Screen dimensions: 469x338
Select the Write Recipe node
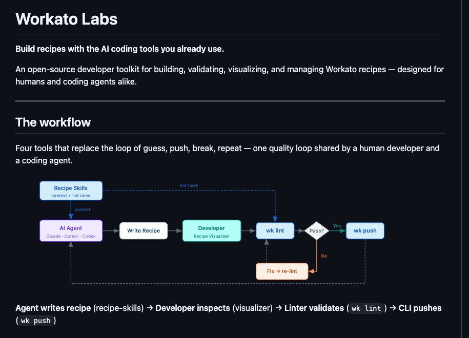144,231
